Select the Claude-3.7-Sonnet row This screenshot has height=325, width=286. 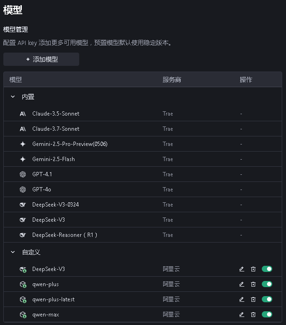56,129
